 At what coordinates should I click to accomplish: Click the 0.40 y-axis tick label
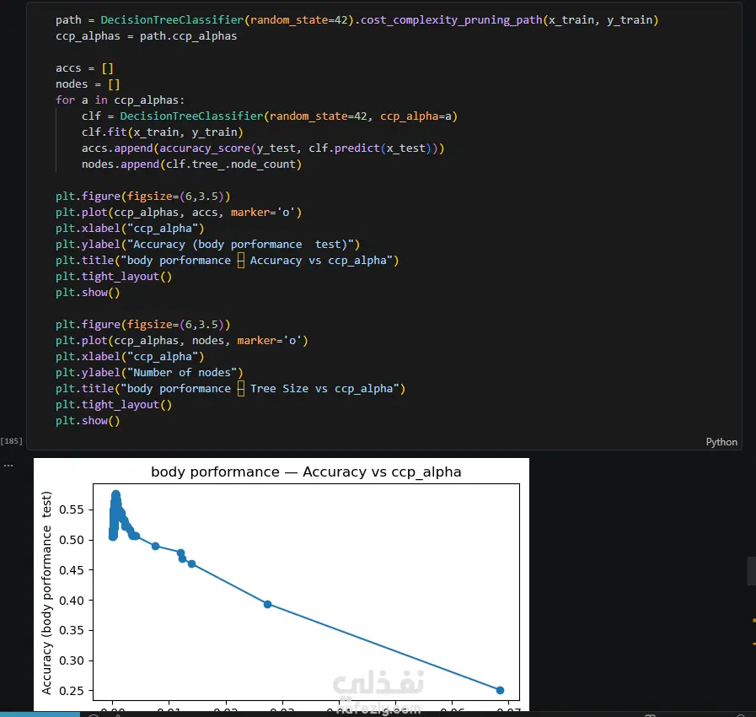click(x=72, y=601)
